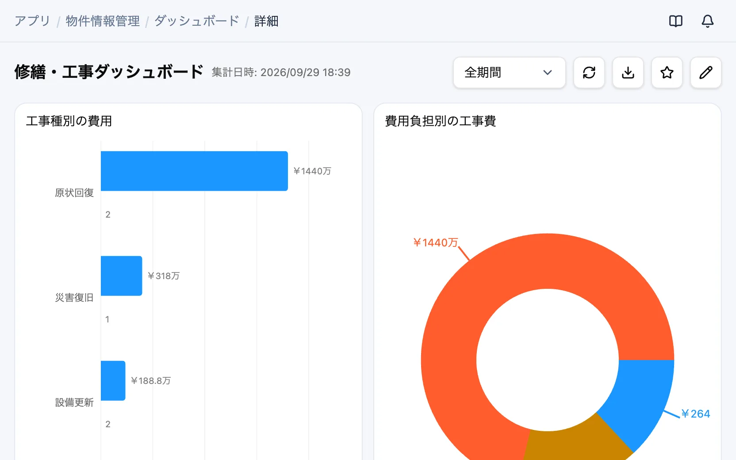Click the 工事種別の費用 card title
This screenshot has height=460, width=736.
69,121
